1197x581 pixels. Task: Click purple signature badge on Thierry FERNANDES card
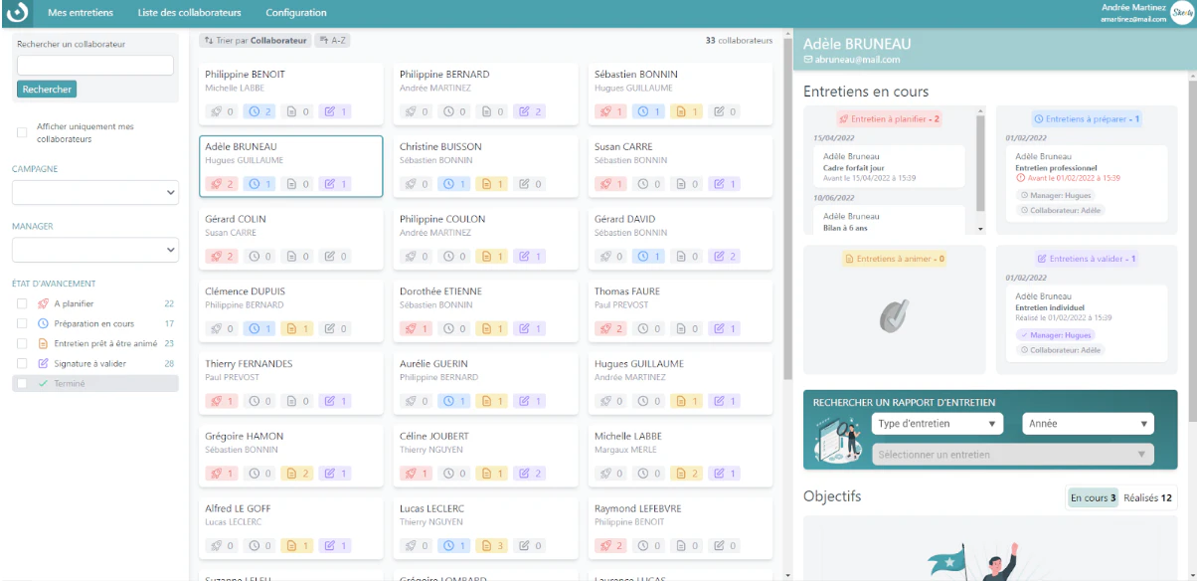[334, 402]
